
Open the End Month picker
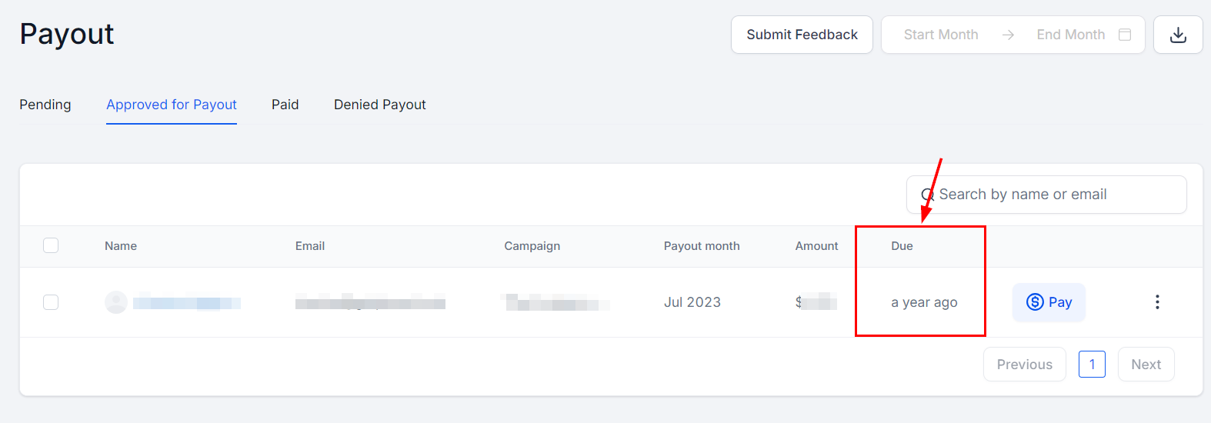pos(1070,35)
